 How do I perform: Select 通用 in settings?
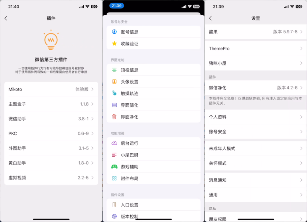[256, 195]
